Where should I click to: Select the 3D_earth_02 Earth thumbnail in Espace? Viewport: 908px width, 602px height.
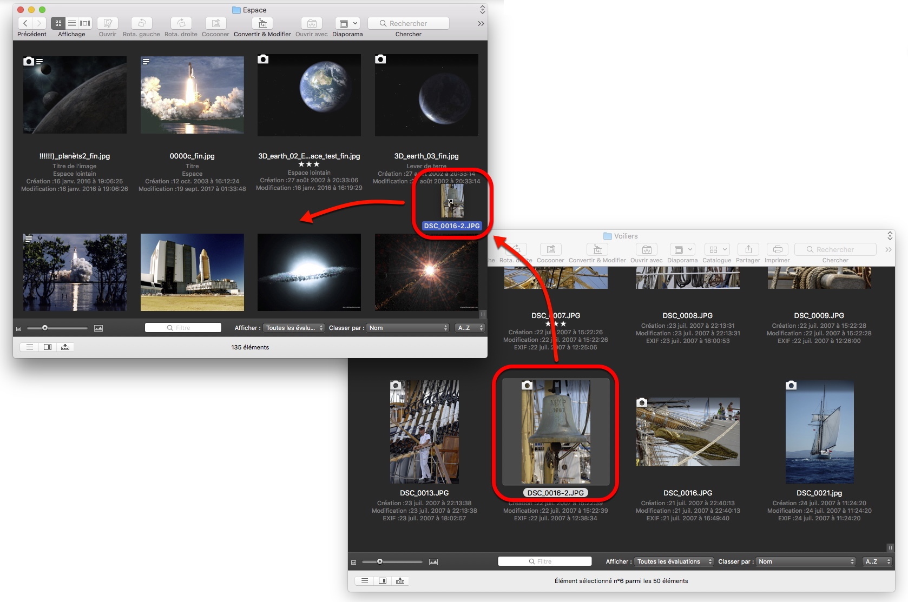(x=309, y=95)
